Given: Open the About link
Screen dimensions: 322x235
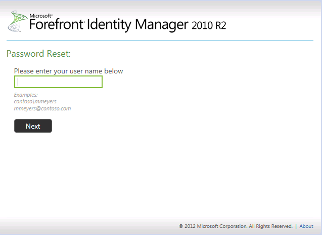Looking at the screenshot, I should 306,226.
